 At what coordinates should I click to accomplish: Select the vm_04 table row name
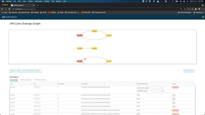tap(13, 106)
